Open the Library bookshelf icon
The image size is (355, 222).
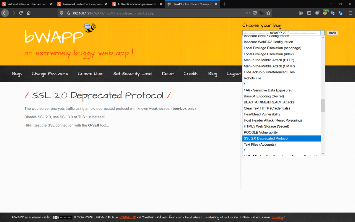pos(301,13)
